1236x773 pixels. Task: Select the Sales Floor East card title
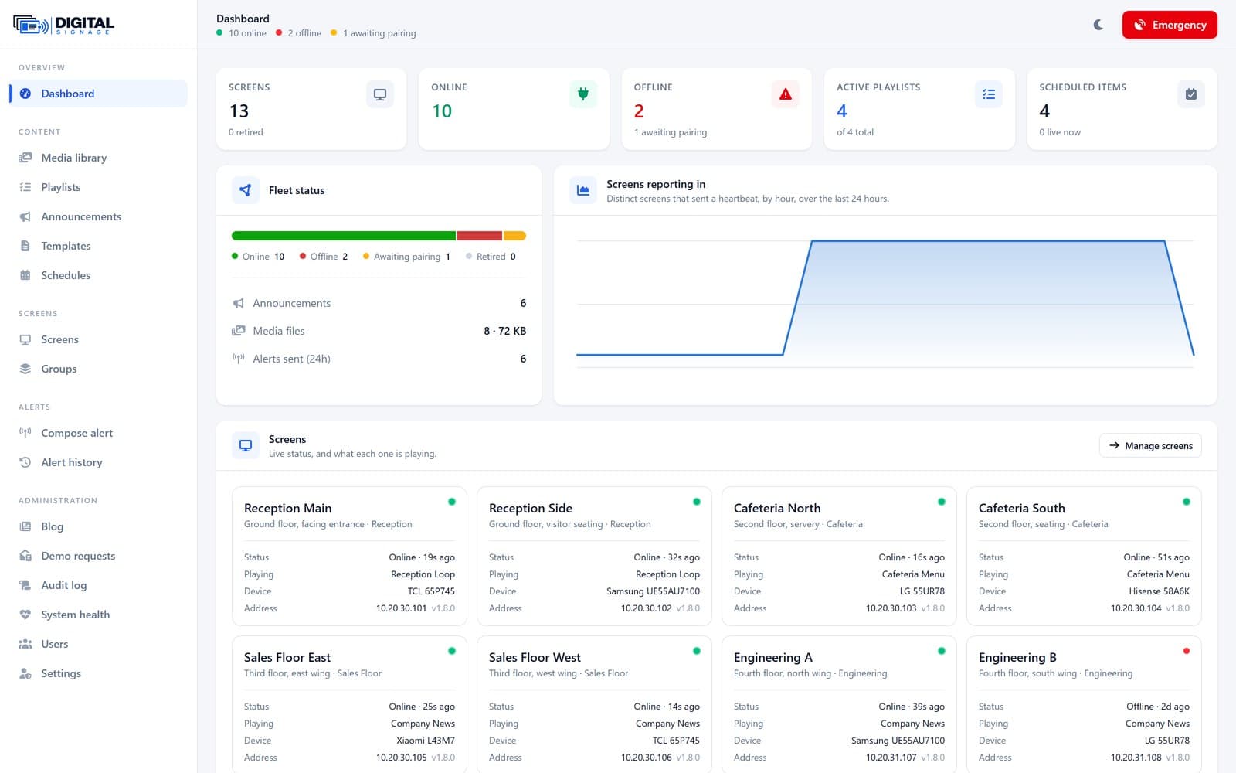pos(287,657)
